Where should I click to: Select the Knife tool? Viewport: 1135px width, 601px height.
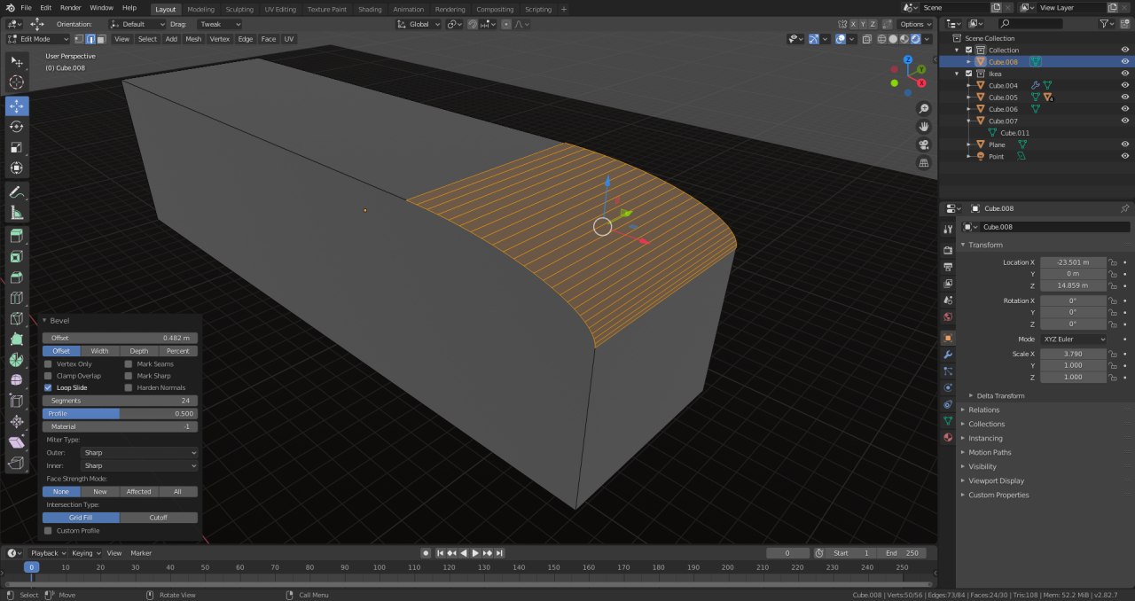17,318
